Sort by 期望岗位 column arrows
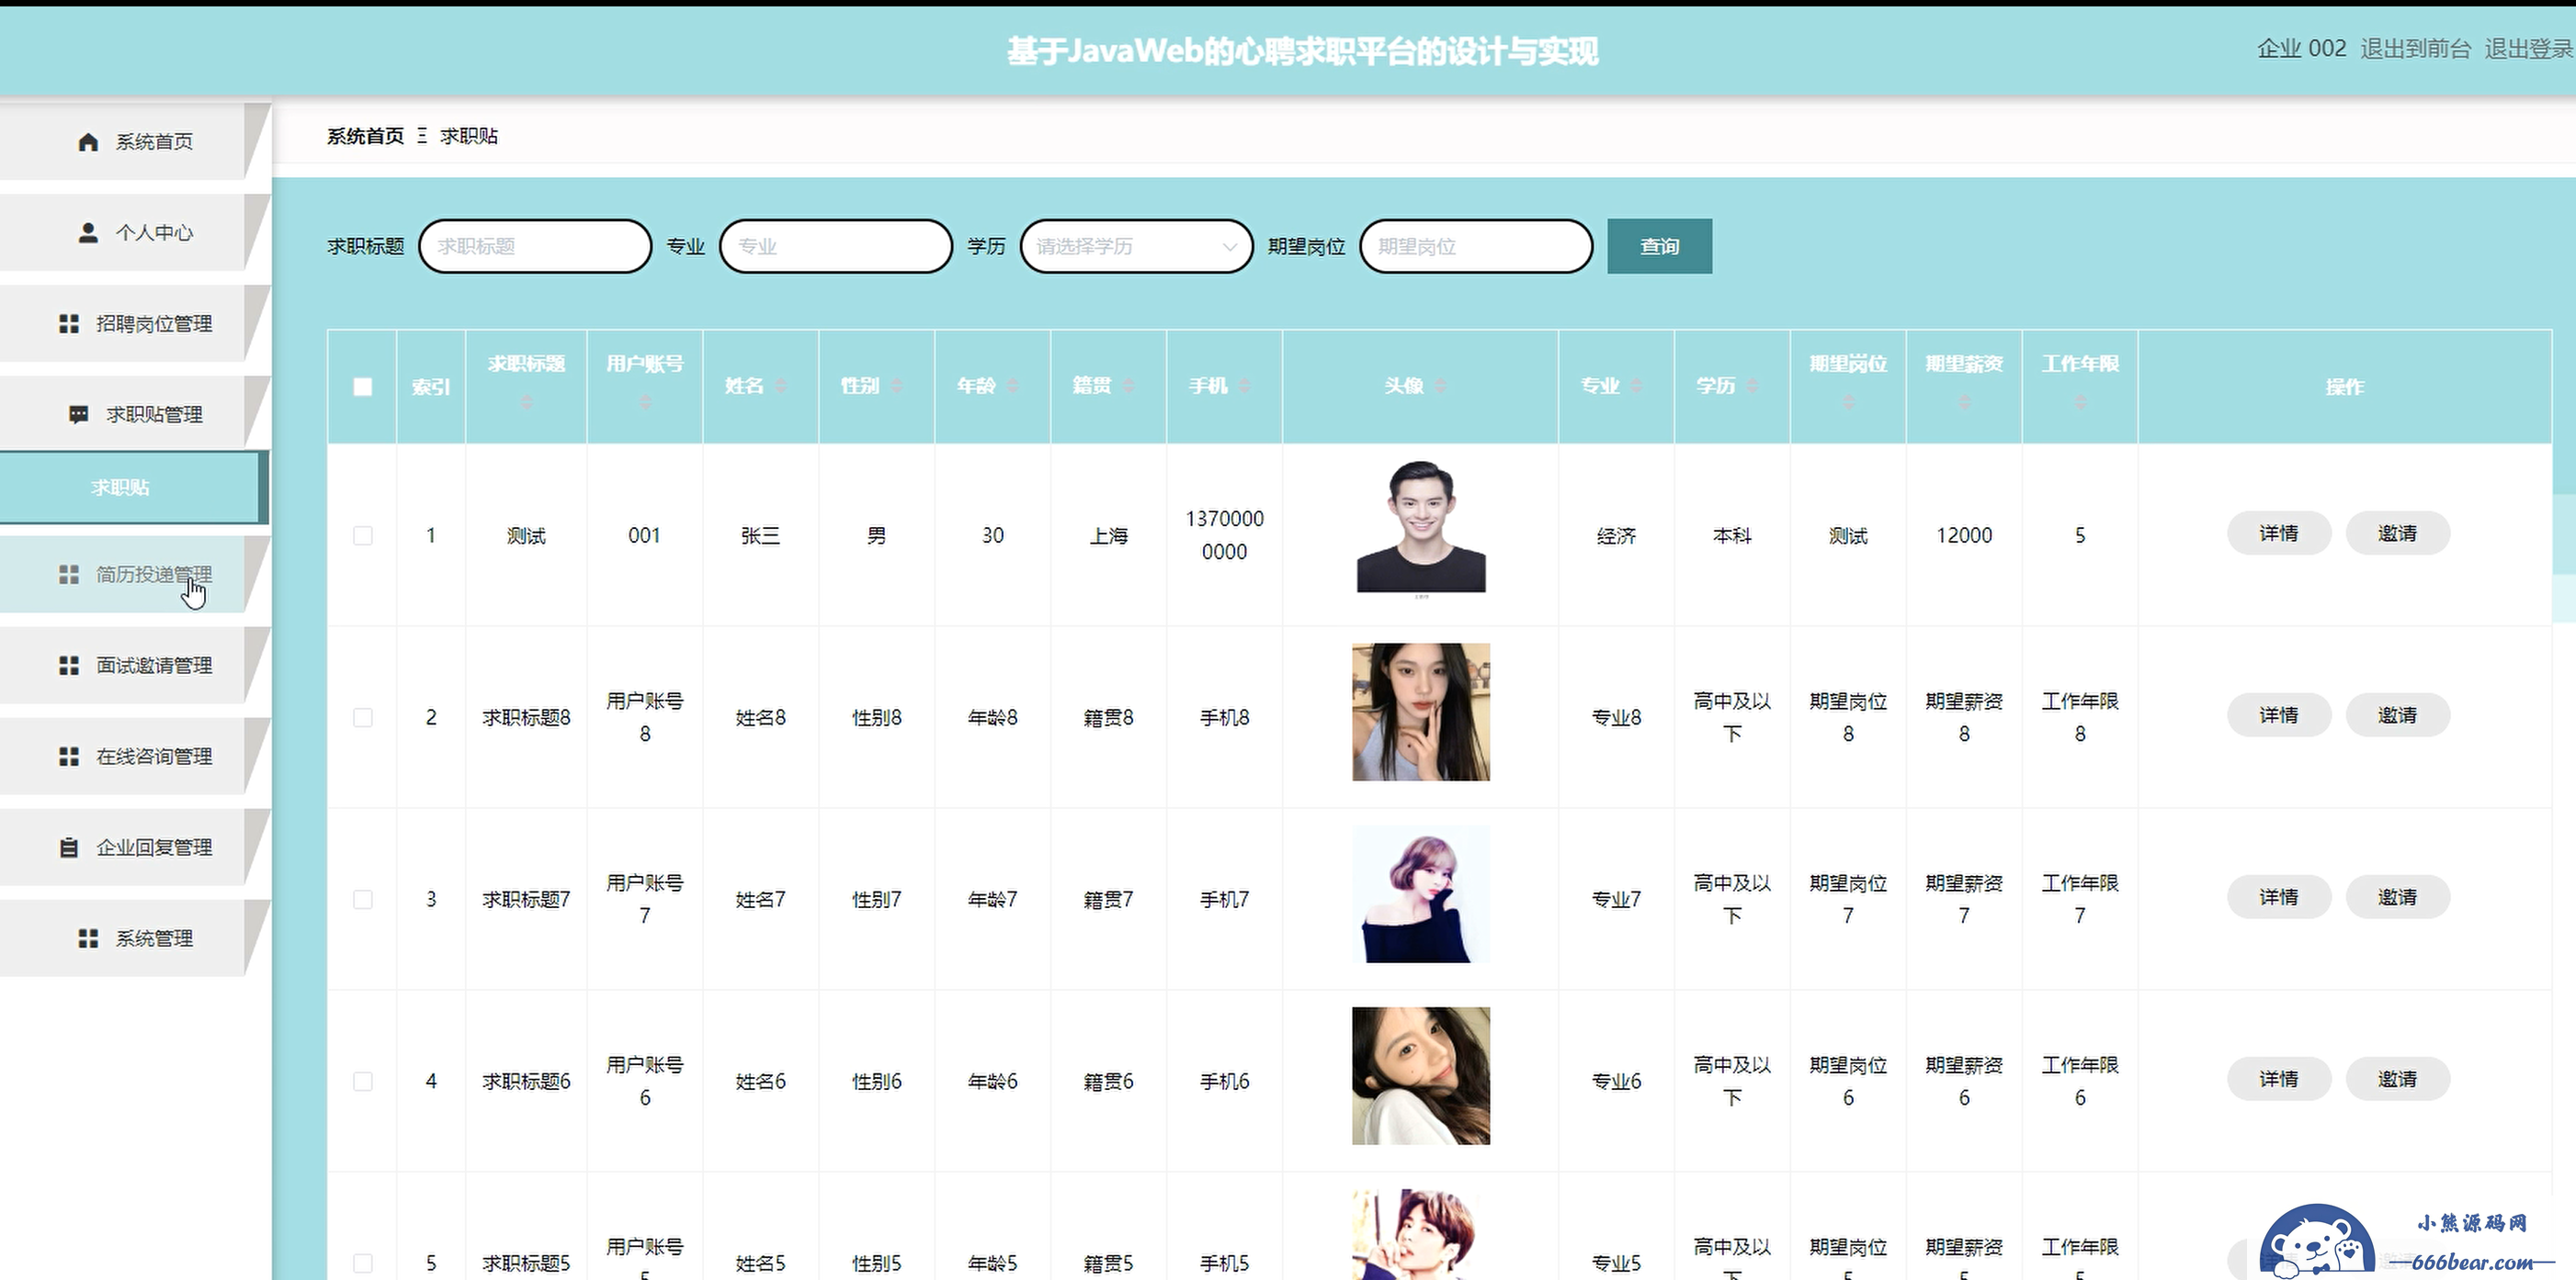Screen dimensions: 2576x1280 (x=1848, y=401)
